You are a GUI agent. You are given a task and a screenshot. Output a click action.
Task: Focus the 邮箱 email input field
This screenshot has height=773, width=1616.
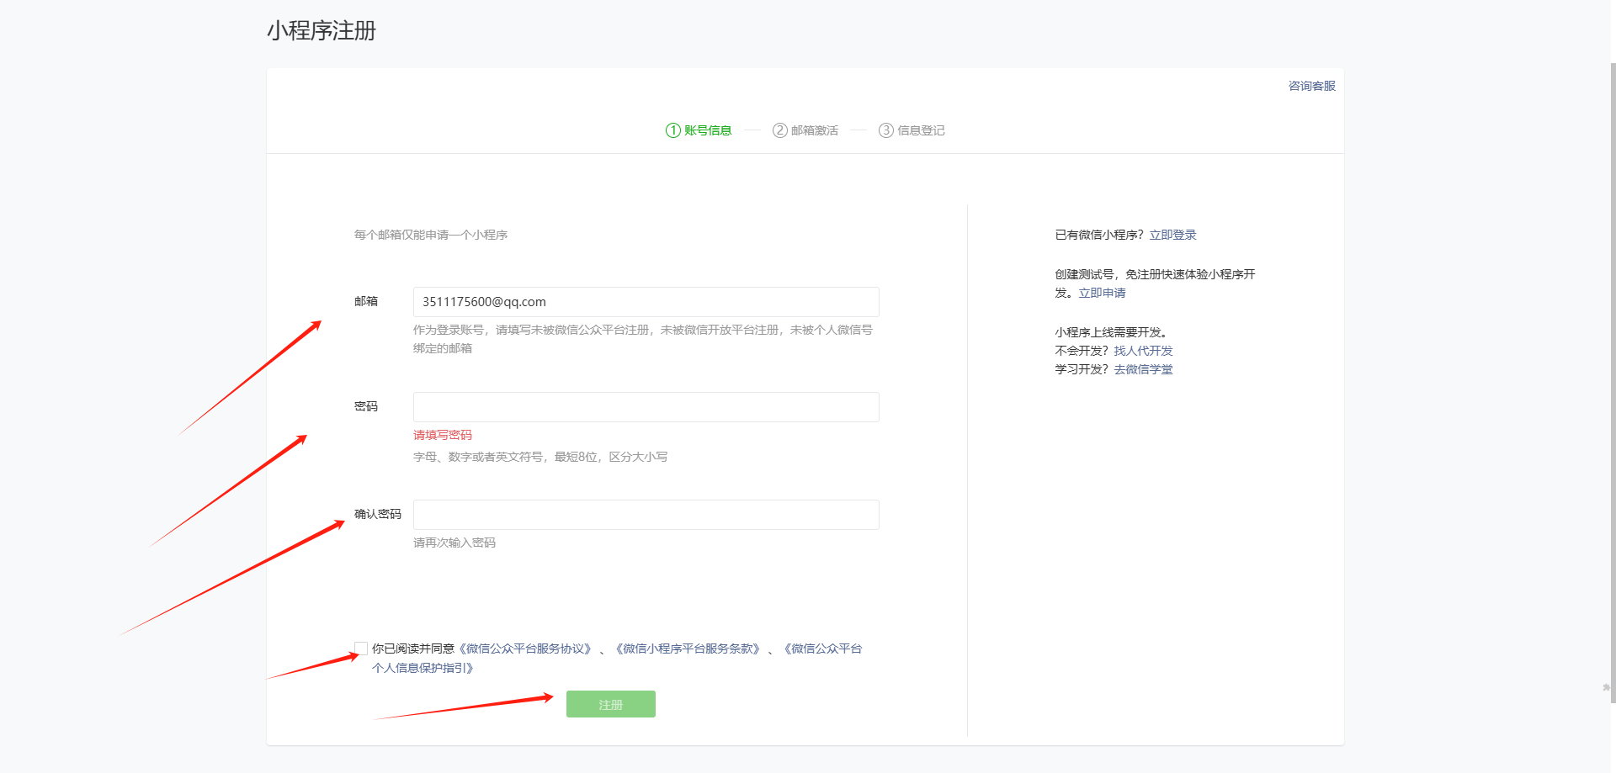646,302
